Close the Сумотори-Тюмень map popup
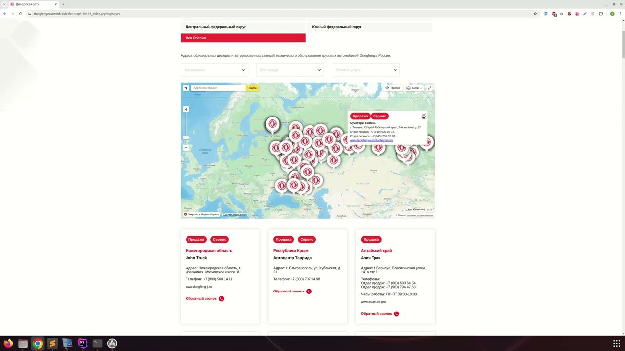The image size is (625, 351). (x=424, y=115)
